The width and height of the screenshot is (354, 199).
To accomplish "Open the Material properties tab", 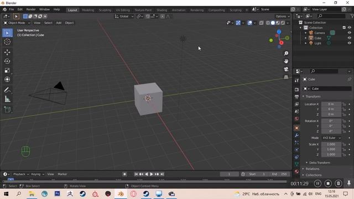I will [x=296, y=171].
